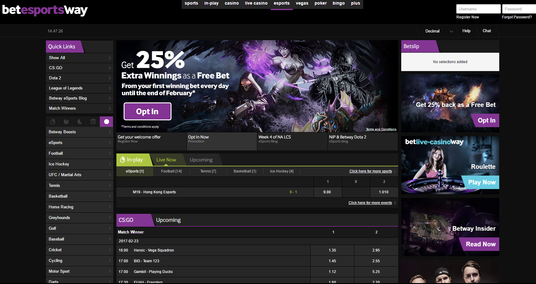The width and height of the screenshot is (536, 284).
Task: Expand the Ice Hockey sidebar chevron
Action: pos(110,164)
